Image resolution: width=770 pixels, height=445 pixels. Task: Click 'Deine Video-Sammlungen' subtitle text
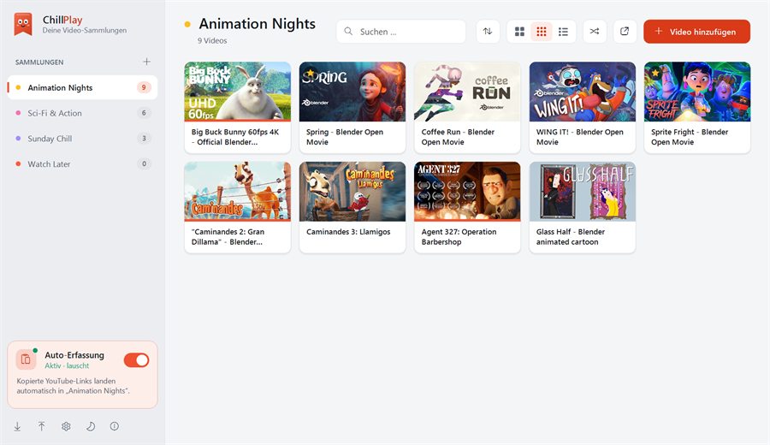click(x=85, y=31)
